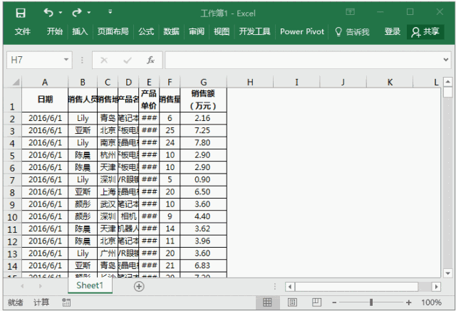This screenshot has width=456, height=311.
Task: Click the 登录 sign-in link
Action: click(393, 31)
